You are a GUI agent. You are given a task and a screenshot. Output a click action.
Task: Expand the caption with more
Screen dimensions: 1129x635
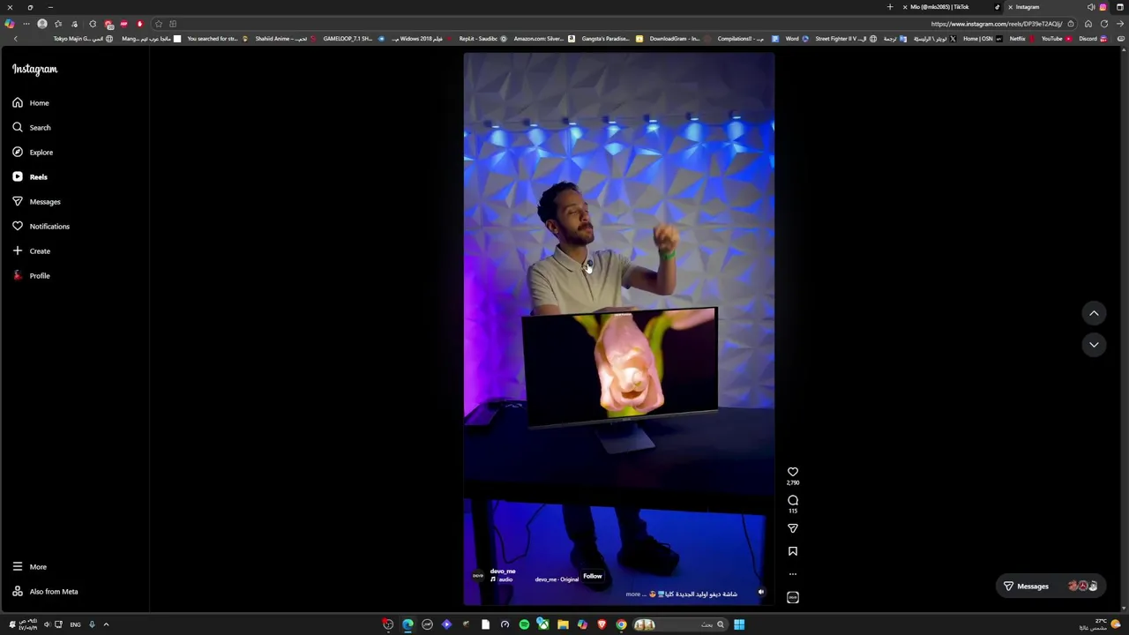click(633, 594)
